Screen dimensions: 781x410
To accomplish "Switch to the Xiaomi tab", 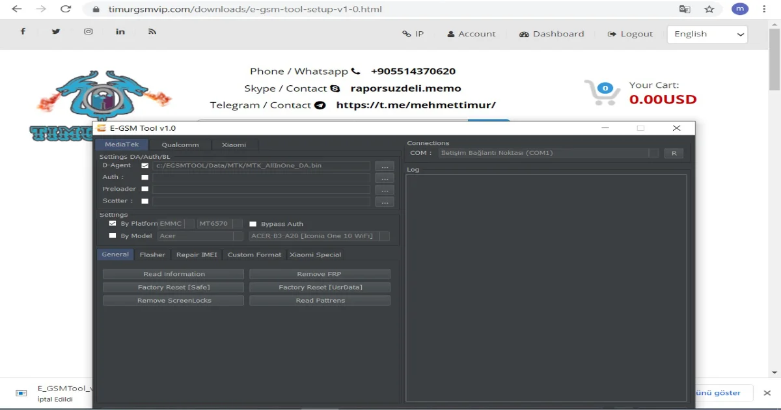I will [234, 144].
